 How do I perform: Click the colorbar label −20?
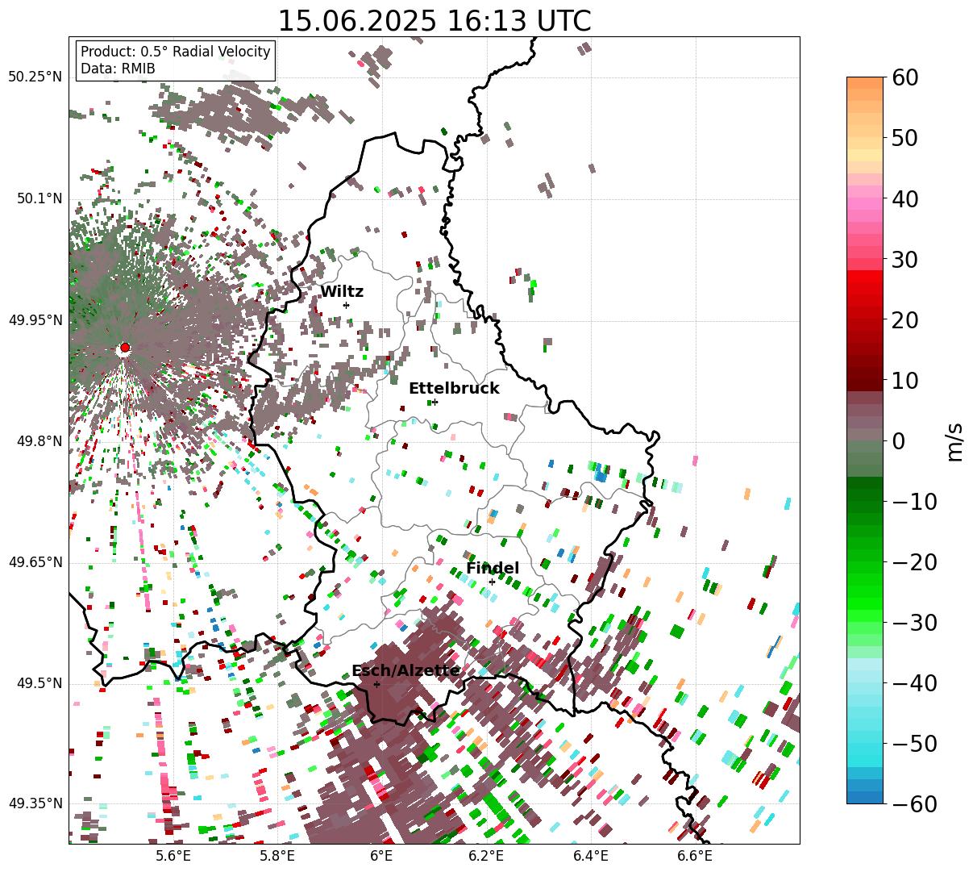pyautogui.click(x=914, y=561)
